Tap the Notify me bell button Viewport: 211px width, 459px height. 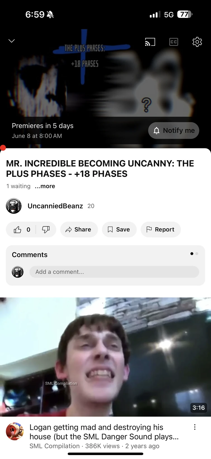(x=174, y=130)
